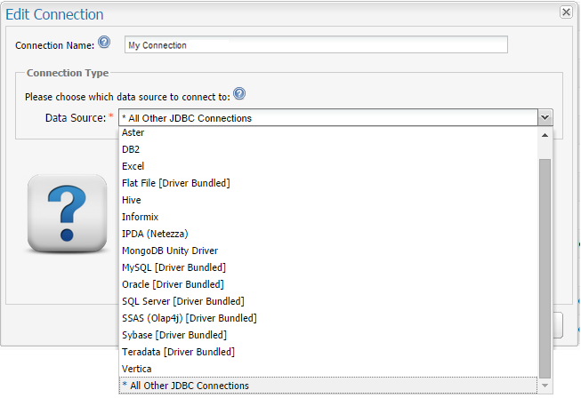Click help icon next to Connection Name

tap(104, 42)
